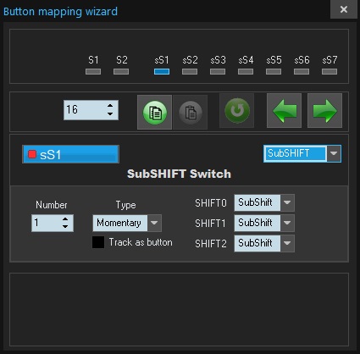Click the SubSHIFT Switch heading
The height and width of the screenshot is (354, 360).
pyautogui.click(x=179, y=174)
